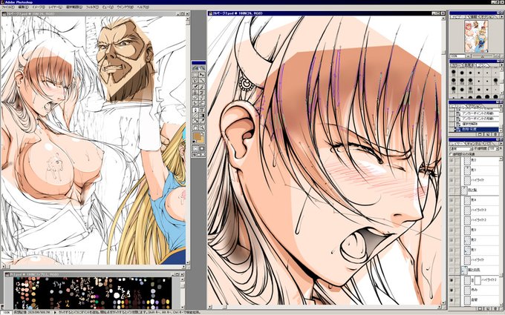Select the Blur tool
Viewport: 505px width, 315px height.
tap(195, 103)
